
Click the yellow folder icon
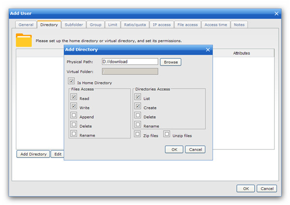point(24,40)
